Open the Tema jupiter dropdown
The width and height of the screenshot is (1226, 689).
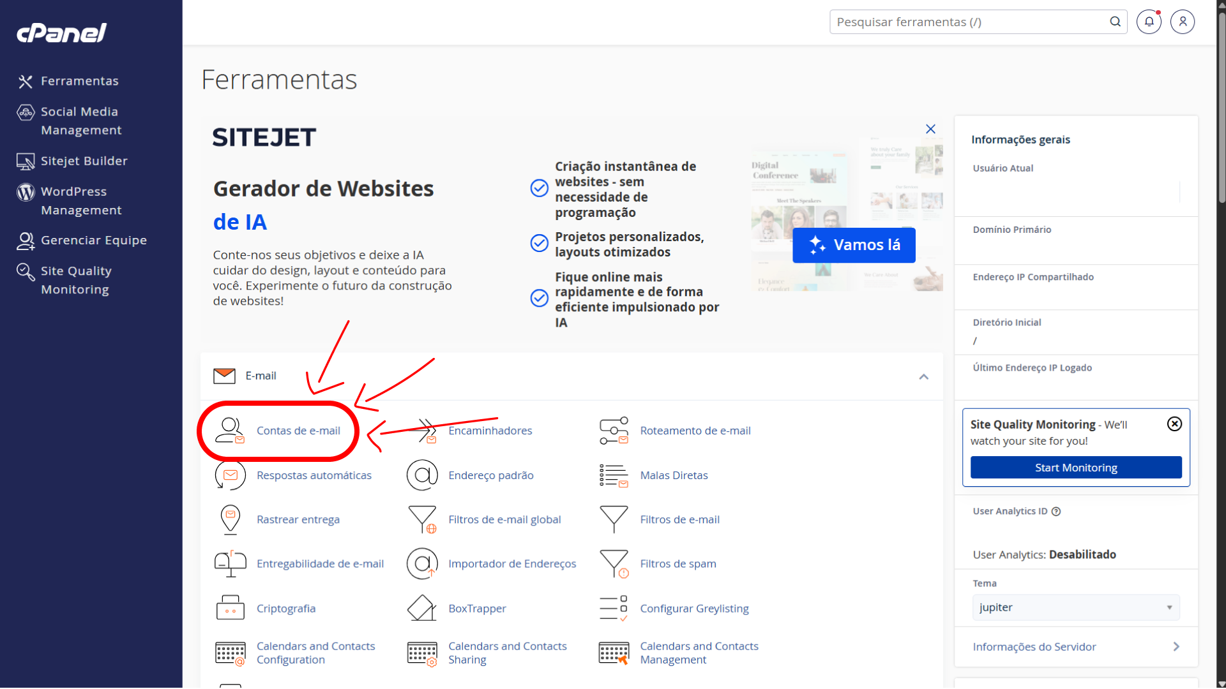1076,607
